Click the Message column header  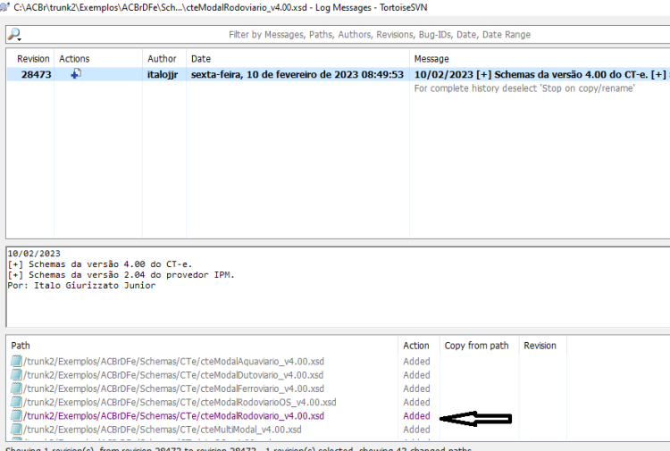431,59
